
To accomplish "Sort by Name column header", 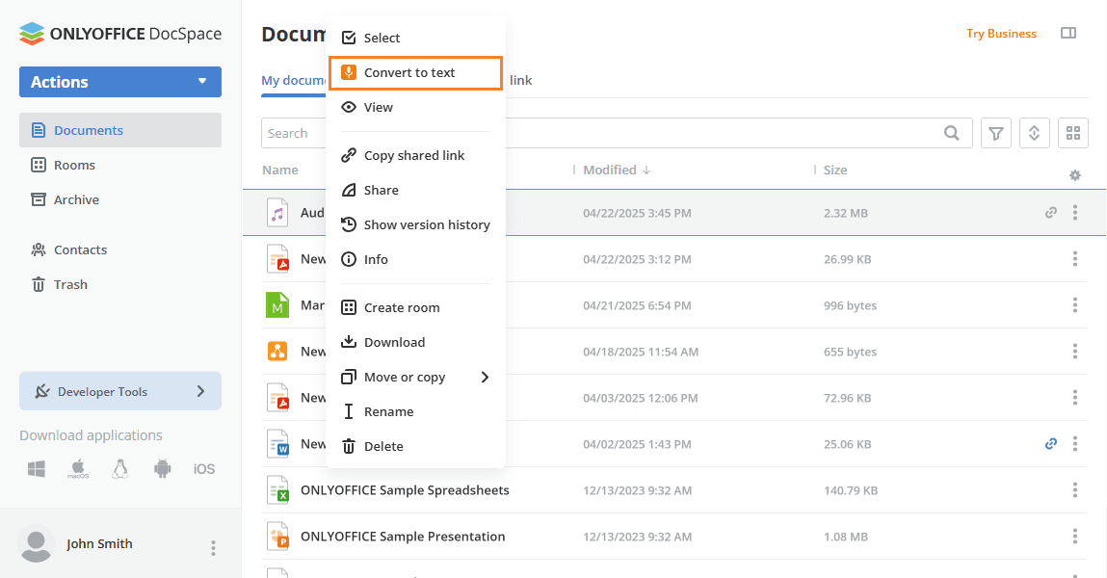I will click(280, 171).
